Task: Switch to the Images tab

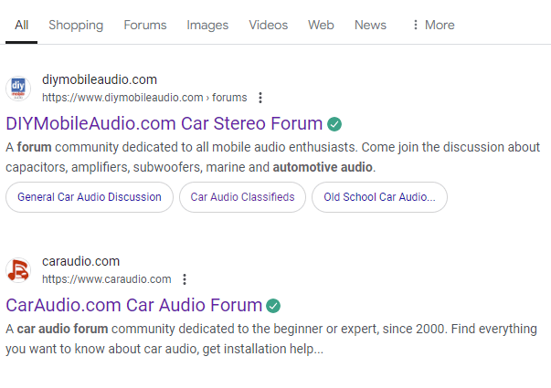Action: tap(207, 25)
